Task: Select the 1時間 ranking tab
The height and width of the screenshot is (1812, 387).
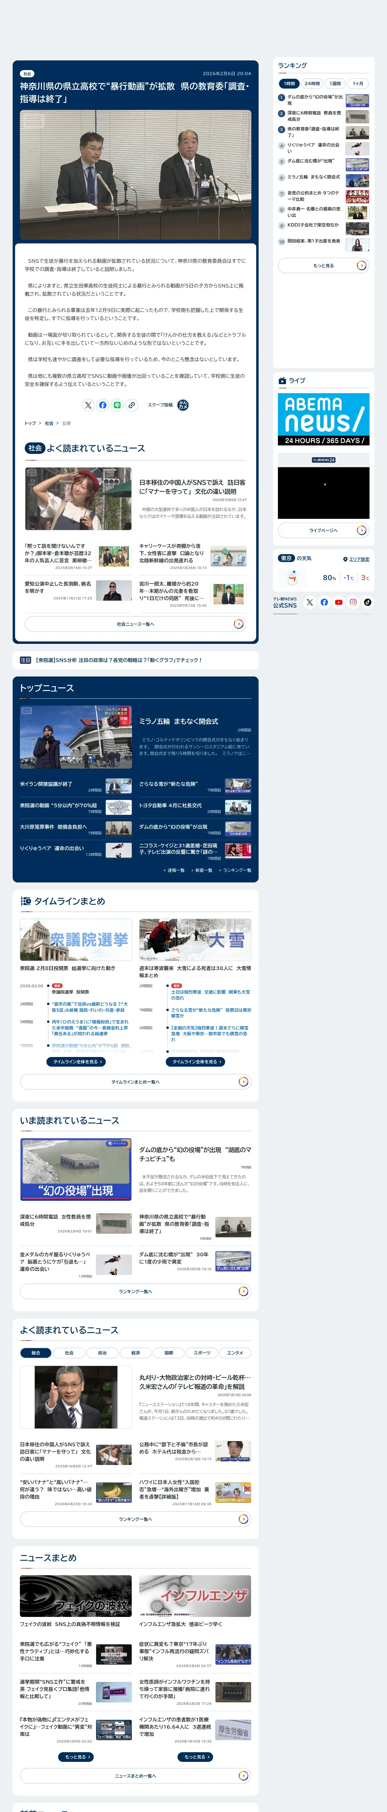Action: click(x=289, y=84)
